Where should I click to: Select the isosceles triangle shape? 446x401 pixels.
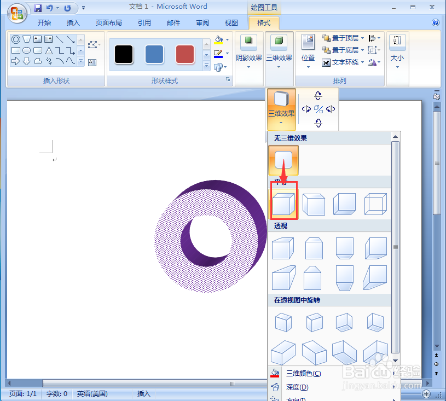point(49,50)
